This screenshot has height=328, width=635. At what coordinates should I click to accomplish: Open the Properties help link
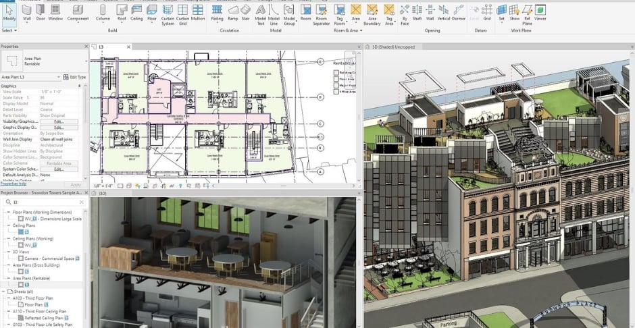pos(14,184)
